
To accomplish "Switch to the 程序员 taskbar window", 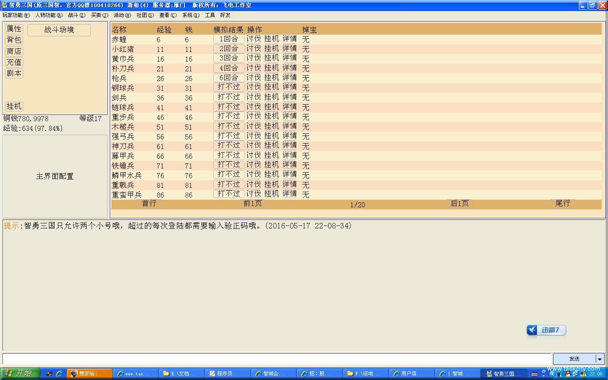I will tap(227, 374).
